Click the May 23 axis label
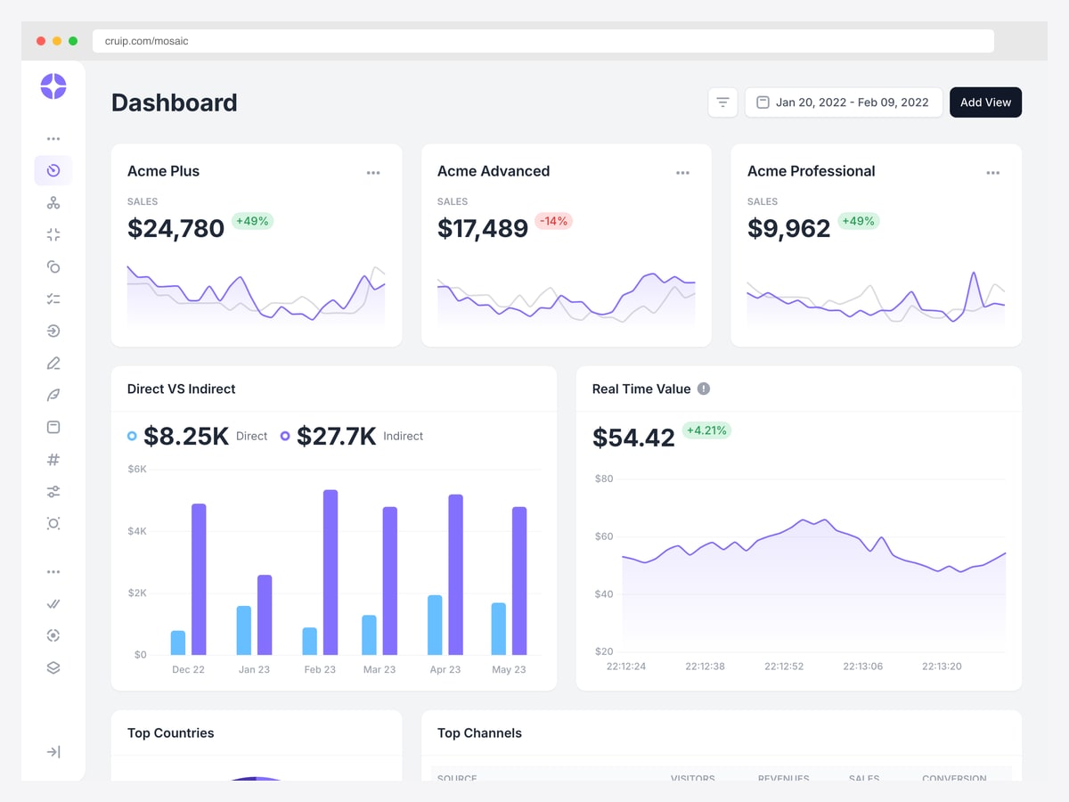The width and height of the screenshot is (1069, 802). [509, 669]
